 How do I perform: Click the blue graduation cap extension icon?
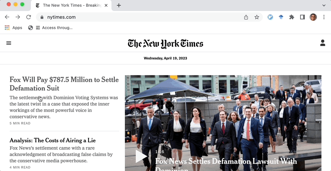point(281,17)
